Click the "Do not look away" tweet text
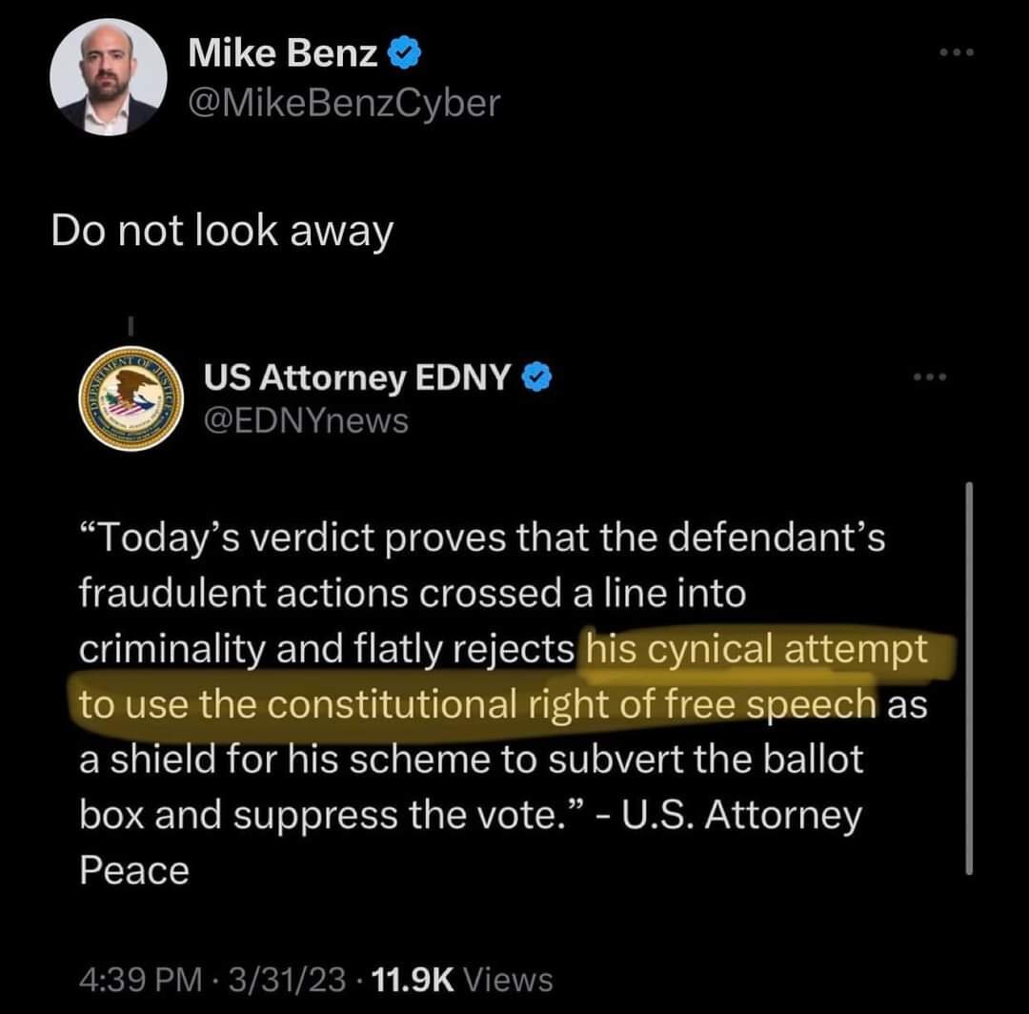This screenshot has height=1014, width=1029. pyautogui.click(x=221, y=232)
